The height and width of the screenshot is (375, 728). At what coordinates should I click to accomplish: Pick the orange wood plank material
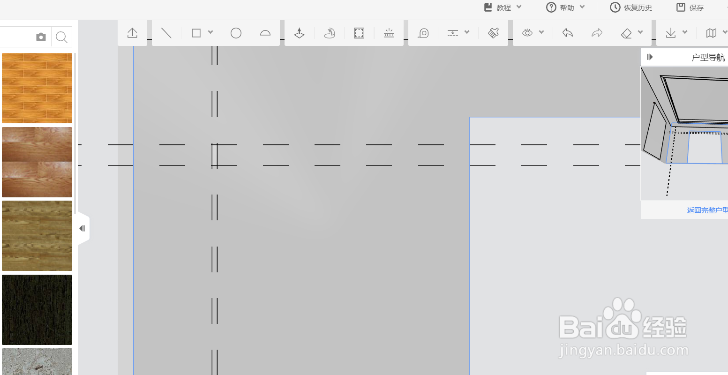pos(37,88)
